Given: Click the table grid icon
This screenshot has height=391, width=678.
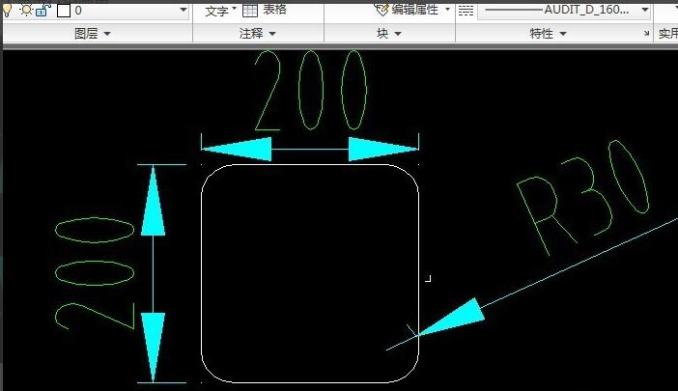Looking at the screenshot, I should tap(250, 10).
